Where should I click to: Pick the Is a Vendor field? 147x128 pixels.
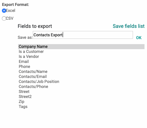click(81, 57)
